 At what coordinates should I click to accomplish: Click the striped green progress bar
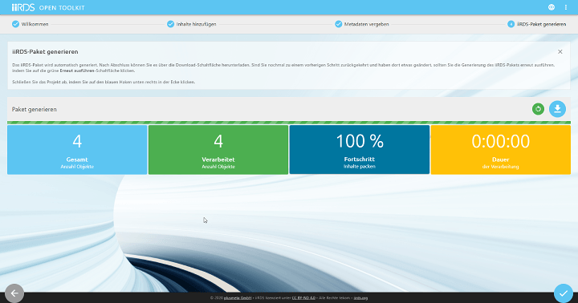[x=289, y=123]
